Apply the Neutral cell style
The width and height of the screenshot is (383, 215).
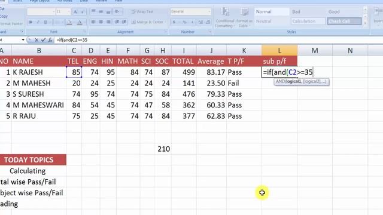pyautogui.click(x=272, y=21)
